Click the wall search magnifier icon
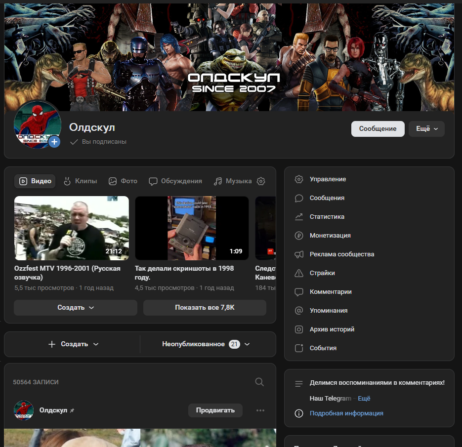The height and width of the screenshot is (447, 462). pyautogui.click(x=259, y=382)
